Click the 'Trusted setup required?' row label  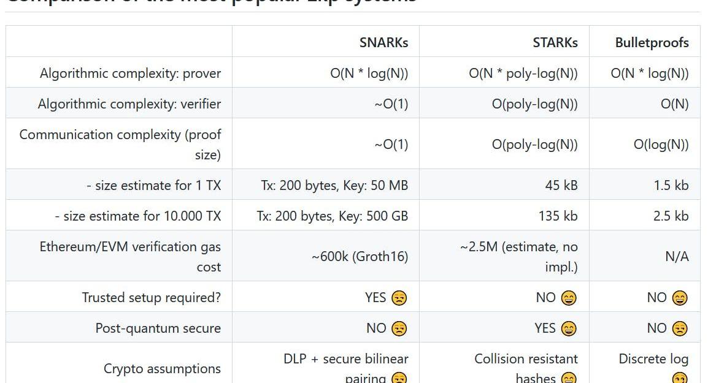(x=152, y=298)
